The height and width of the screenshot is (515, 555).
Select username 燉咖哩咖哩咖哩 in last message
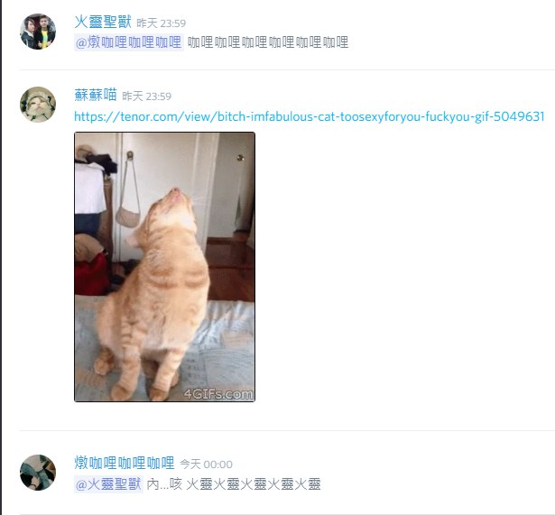point(125,463)
